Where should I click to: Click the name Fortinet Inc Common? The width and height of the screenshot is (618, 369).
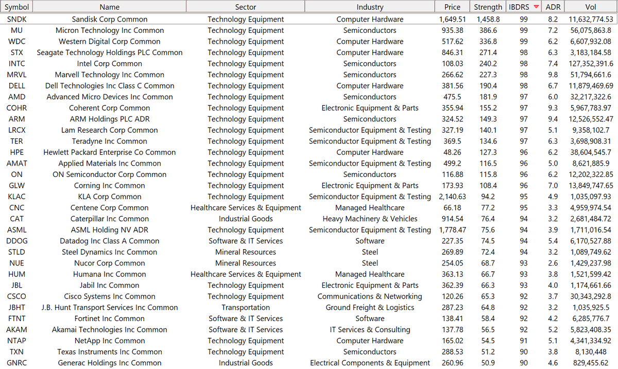[110, 319]
